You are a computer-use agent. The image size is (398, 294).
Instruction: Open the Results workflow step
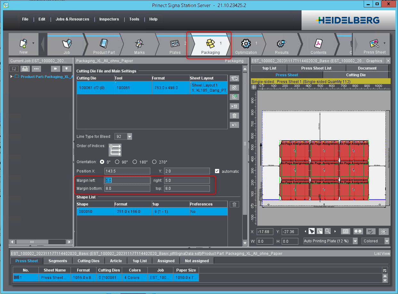[282, 45]
